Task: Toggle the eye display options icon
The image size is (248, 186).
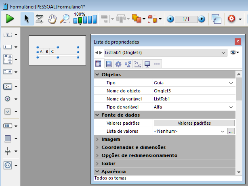Action: (x=233, y=52)
